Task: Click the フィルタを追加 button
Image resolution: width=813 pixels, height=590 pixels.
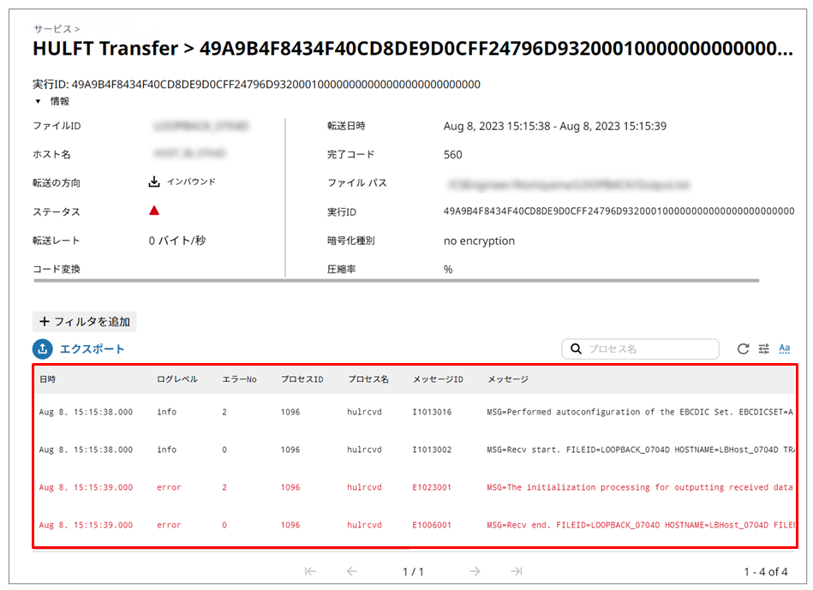Action: [x=85, y=322]
